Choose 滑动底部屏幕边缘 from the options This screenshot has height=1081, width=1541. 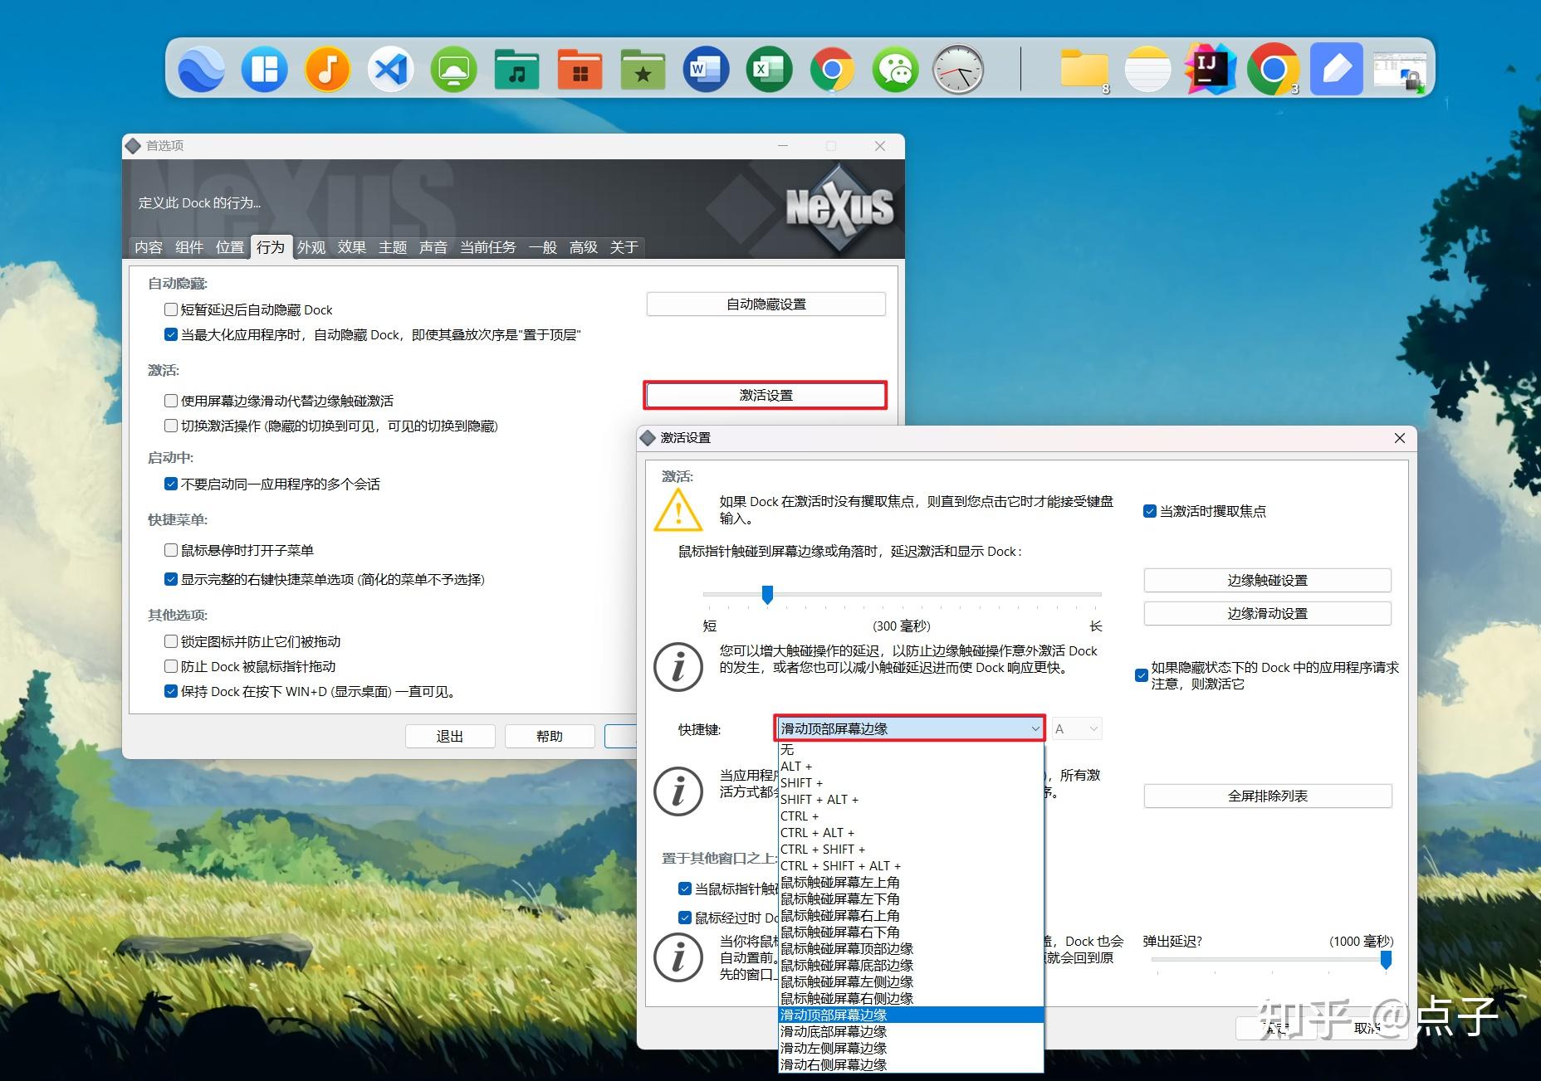point(833,1031)
